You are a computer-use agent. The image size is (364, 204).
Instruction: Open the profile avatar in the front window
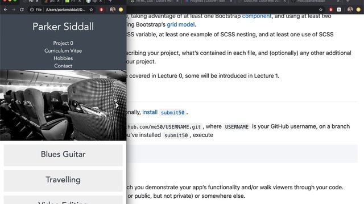pos(113,10)
